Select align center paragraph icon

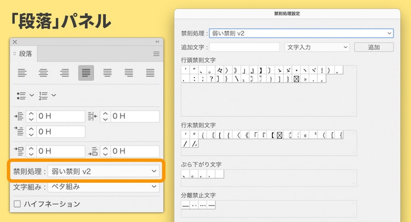[43, 73]
